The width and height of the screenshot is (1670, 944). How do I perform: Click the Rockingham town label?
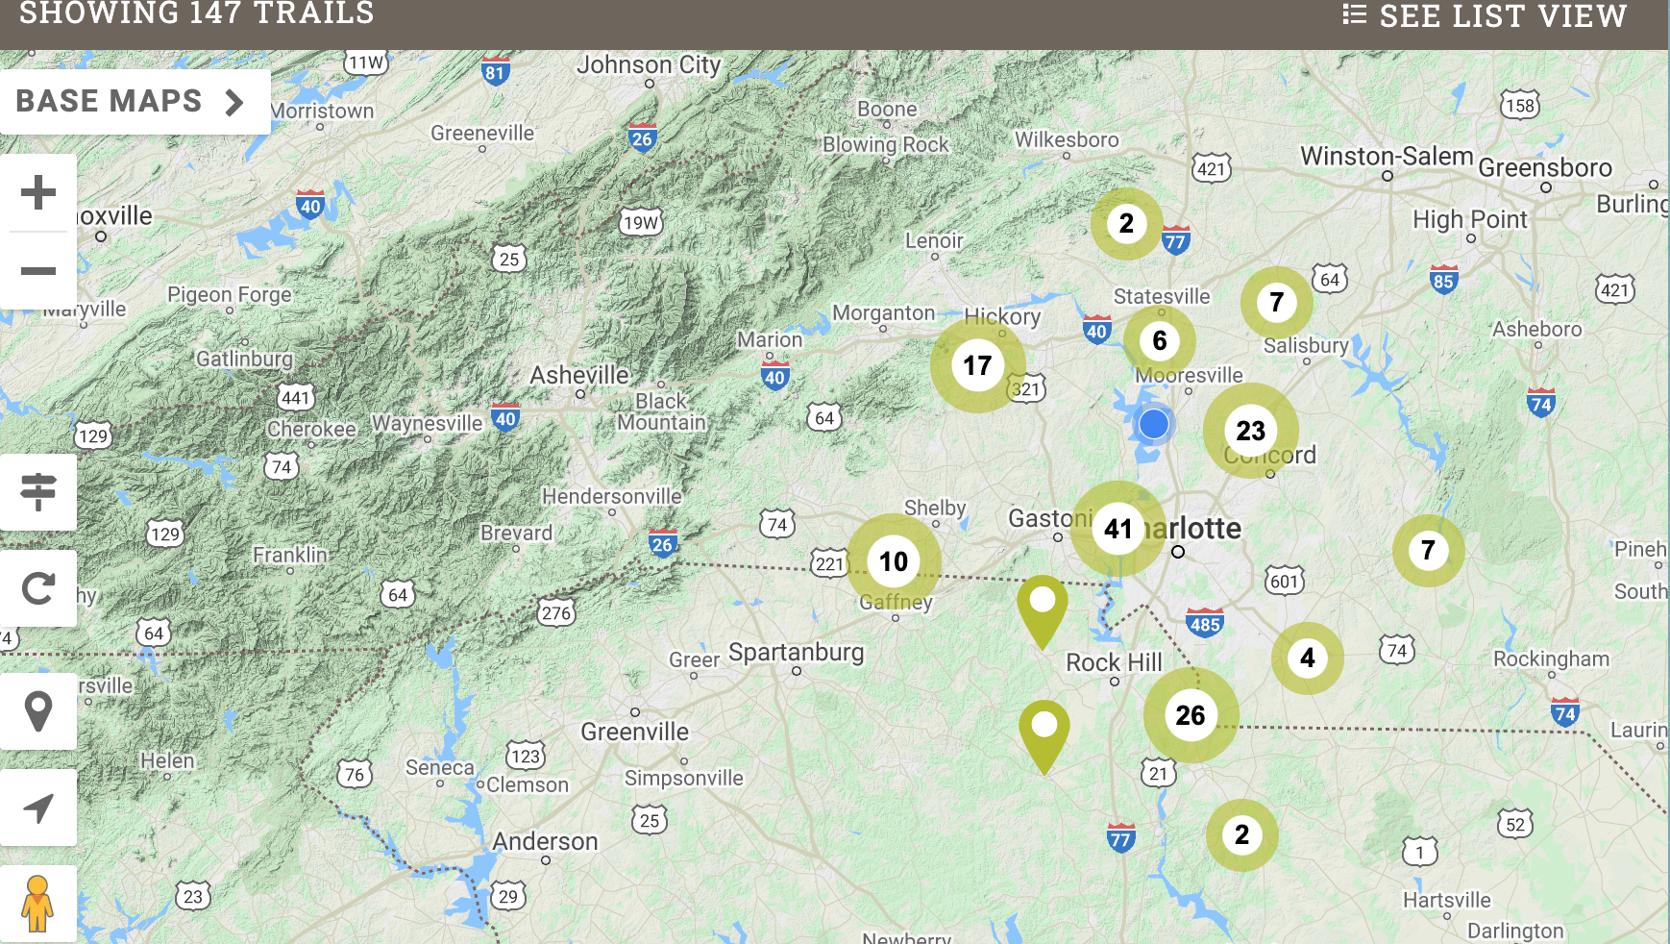click(x=1551, y=659)
